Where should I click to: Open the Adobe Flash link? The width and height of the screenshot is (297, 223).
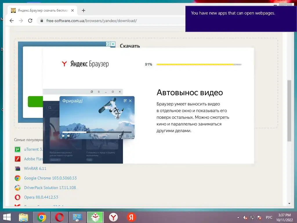tap(34, 159)
